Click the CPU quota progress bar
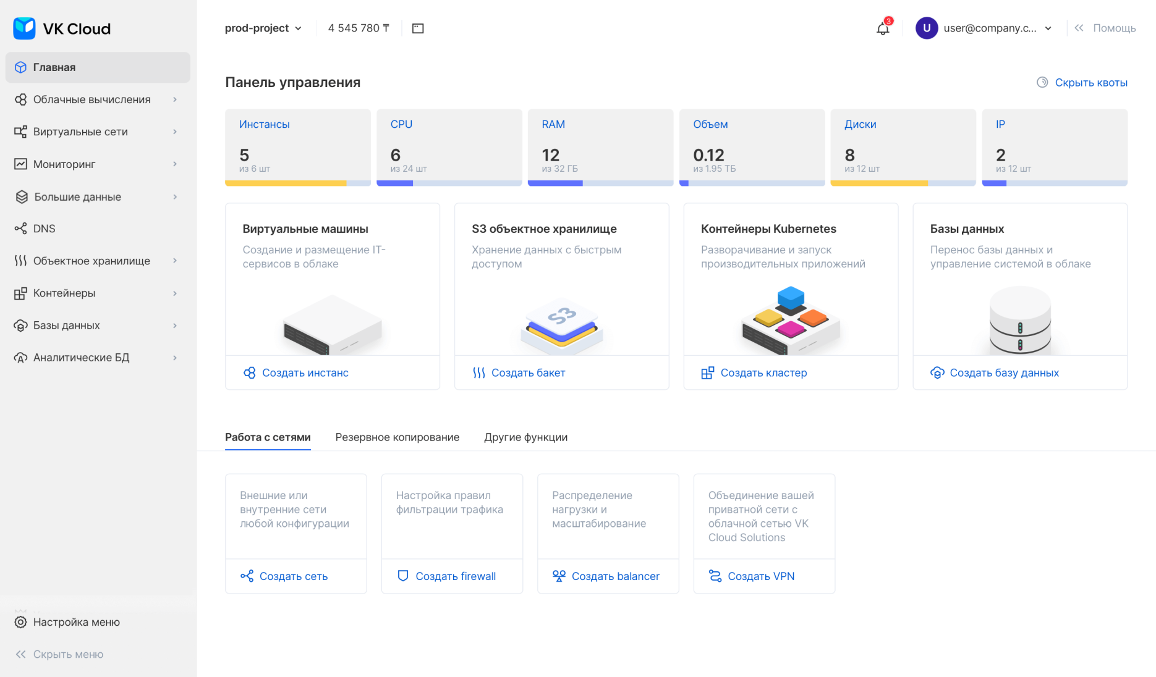 point(449,182)
